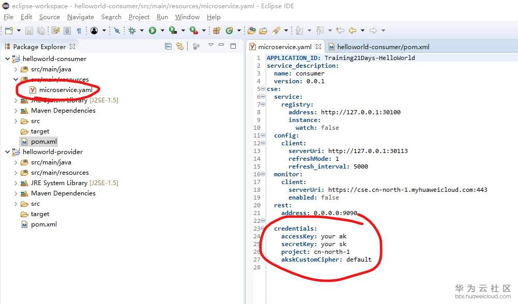Click the green Run button icon
Viewport: 518px width, 304px height.
pyautogui.click(x=153, y=31)
